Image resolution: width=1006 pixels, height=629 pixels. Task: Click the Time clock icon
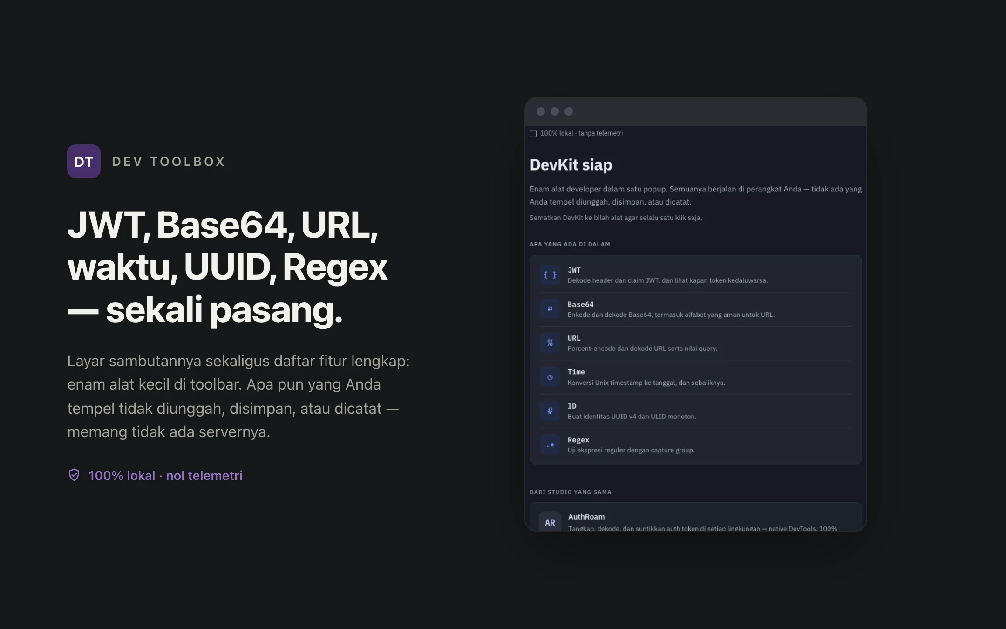[x=550, y=377]
